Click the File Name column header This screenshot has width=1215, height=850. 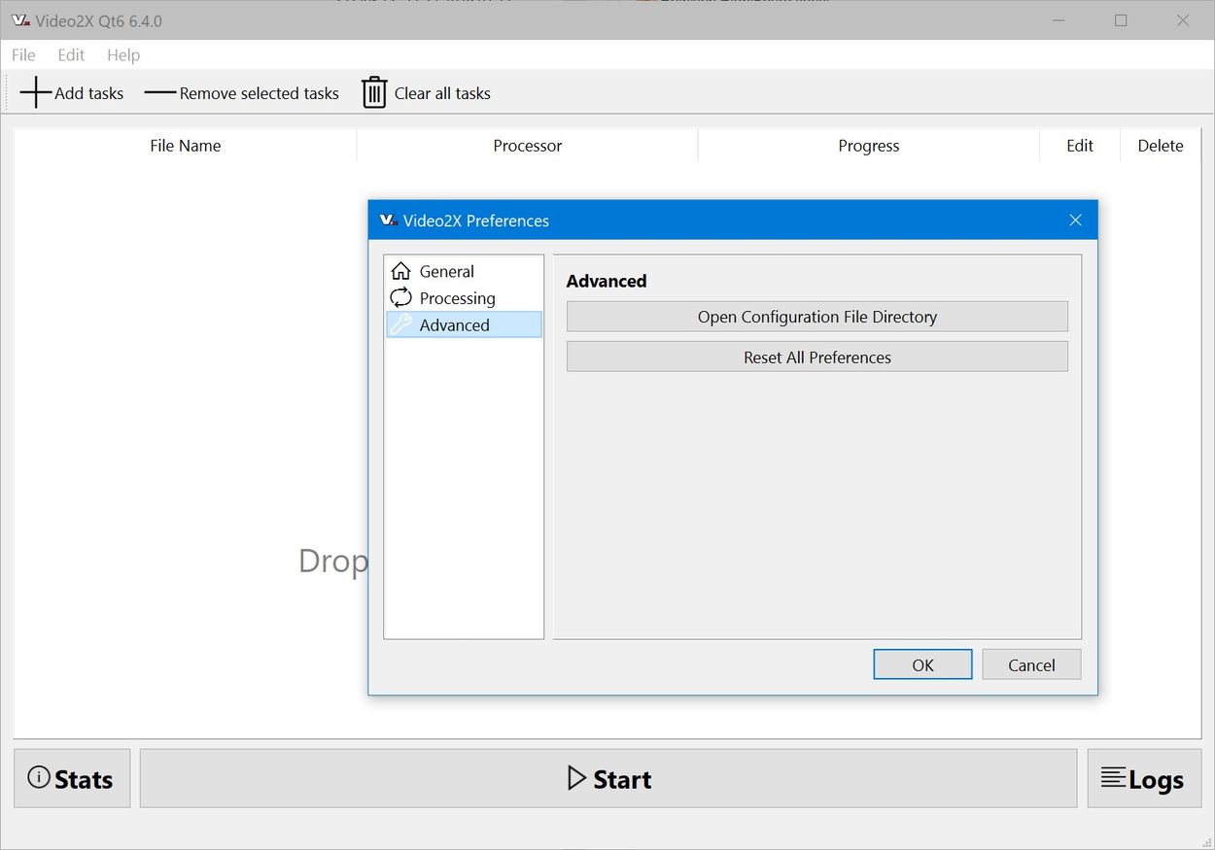tap(185, 146)
